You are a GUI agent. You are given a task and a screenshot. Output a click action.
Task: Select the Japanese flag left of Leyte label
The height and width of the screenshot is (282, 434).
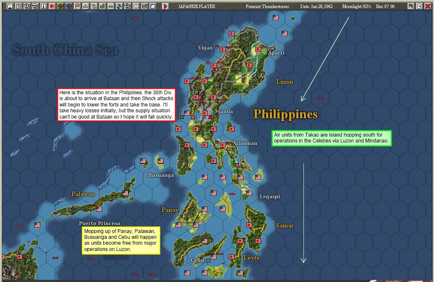coord(232,257)
